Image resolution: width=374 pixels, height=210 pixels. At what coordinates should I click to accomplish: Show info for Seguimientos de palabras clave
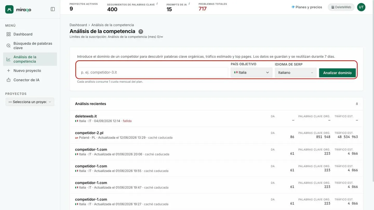coord(157,4)
